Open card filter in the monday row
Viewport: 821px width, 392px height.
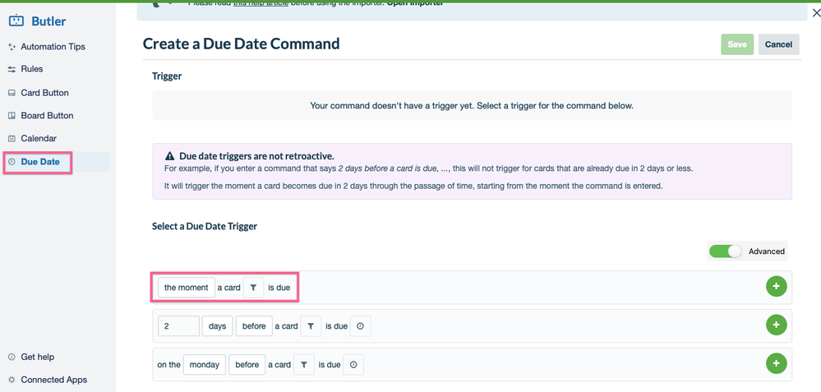304,365
